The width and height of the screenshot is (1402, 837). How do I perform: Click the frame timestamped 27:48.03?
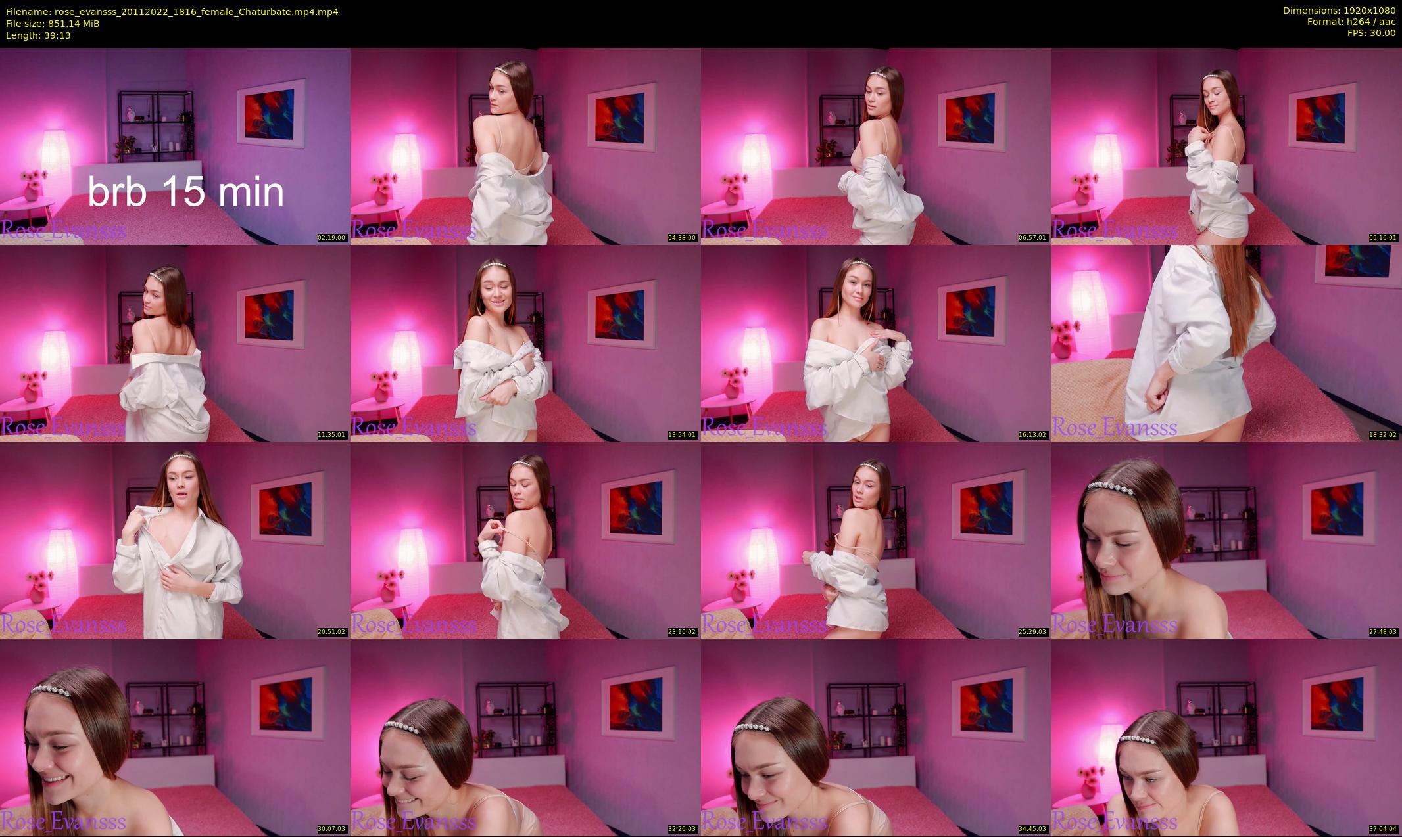[x=1226, y=540]
